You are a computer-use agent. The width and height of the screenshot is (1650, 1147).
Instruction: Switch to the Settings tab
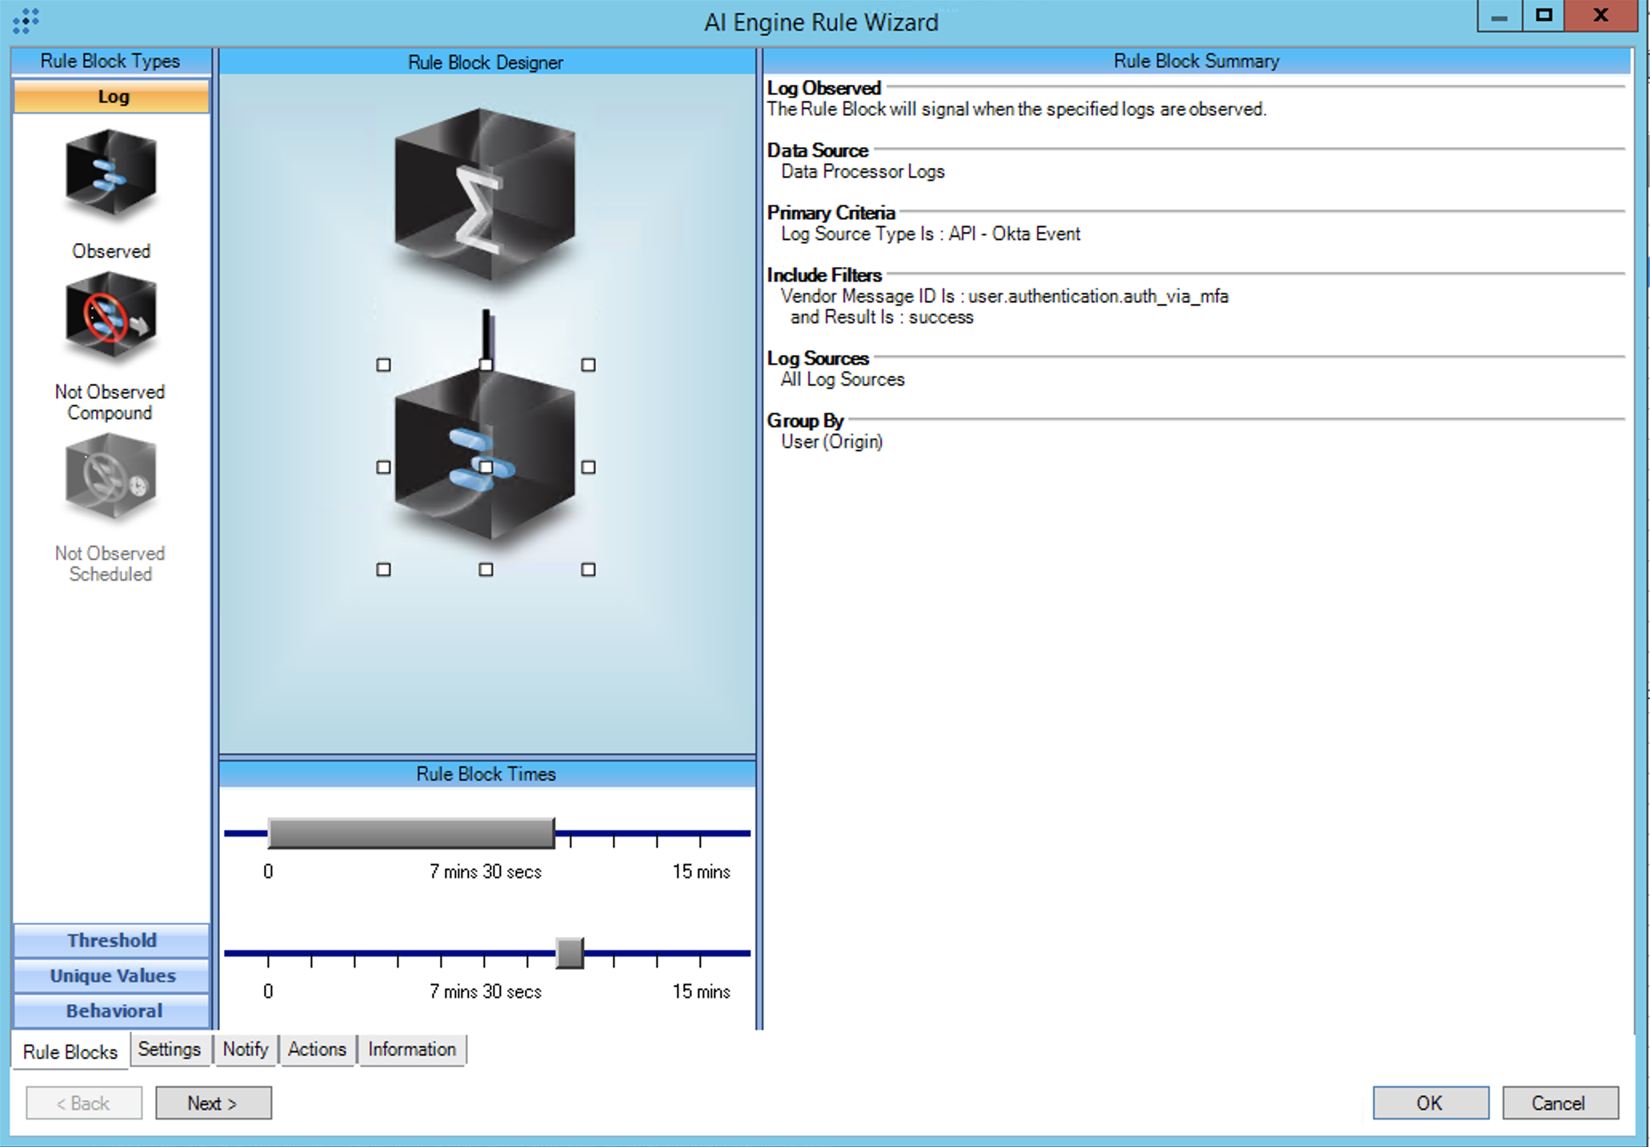coord(169,1049)
